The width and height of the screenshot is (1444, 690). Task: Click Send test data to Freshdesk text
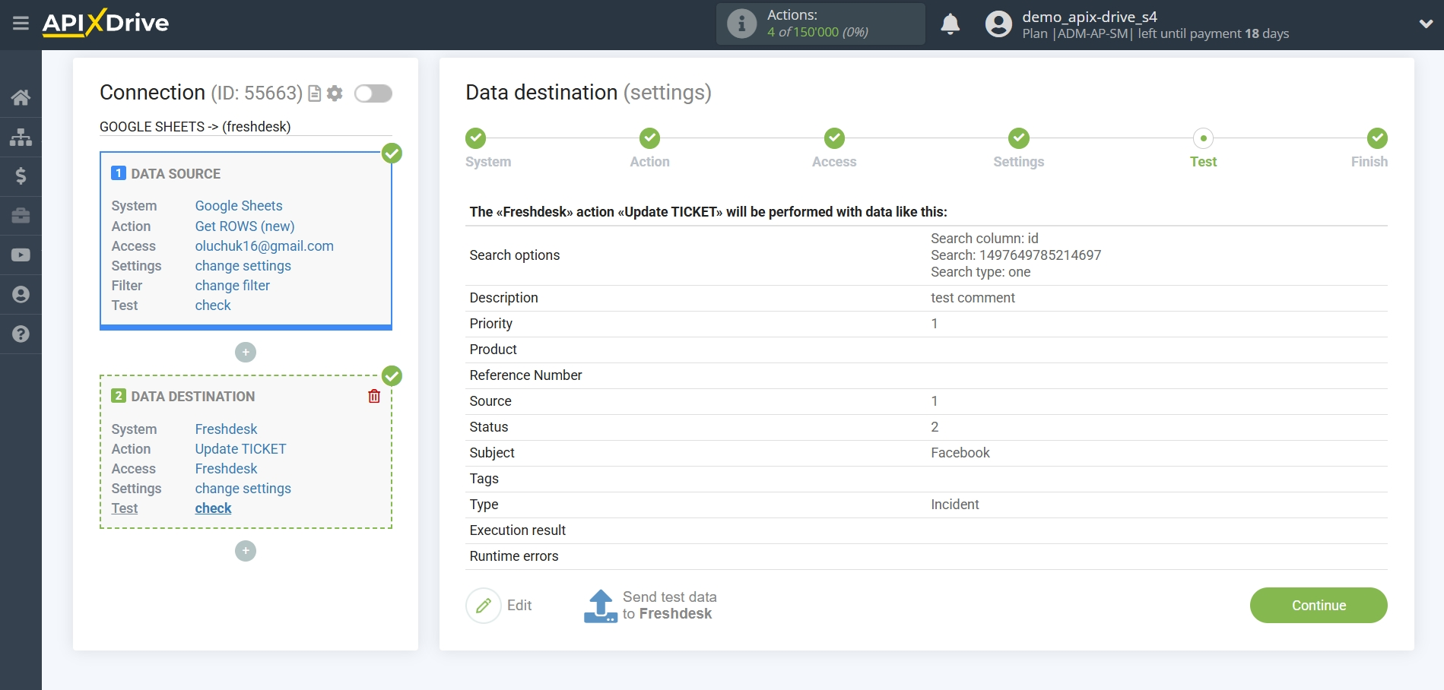point(669,606)
